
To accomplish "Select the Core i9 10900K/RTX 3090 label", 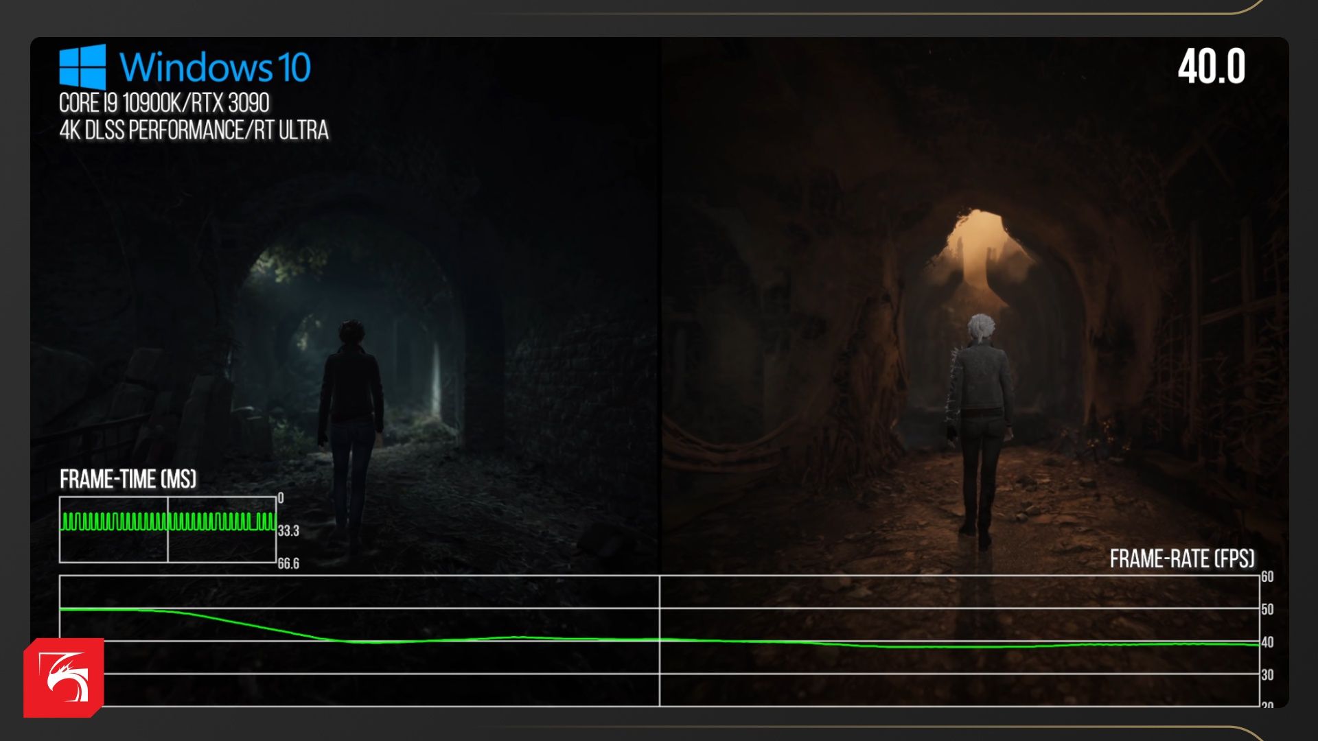I will [x=164, y=103].
